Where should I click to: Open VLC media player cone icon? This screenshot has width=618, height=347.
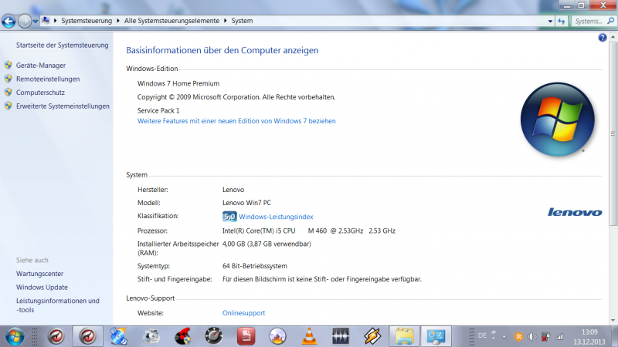[x=310, y=337]
